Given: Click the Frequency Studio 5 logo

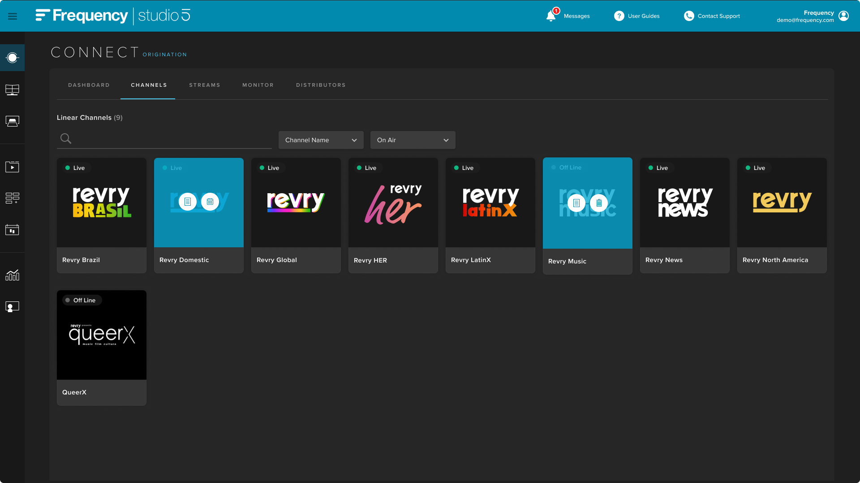Looking at the screenshot, I should (x=113, y=16).
